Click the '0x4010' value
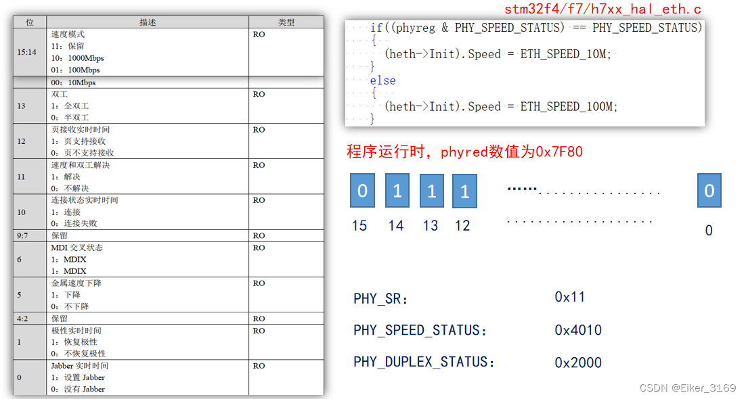The width and height of the screenshot is (746, 399). [578, 330]
